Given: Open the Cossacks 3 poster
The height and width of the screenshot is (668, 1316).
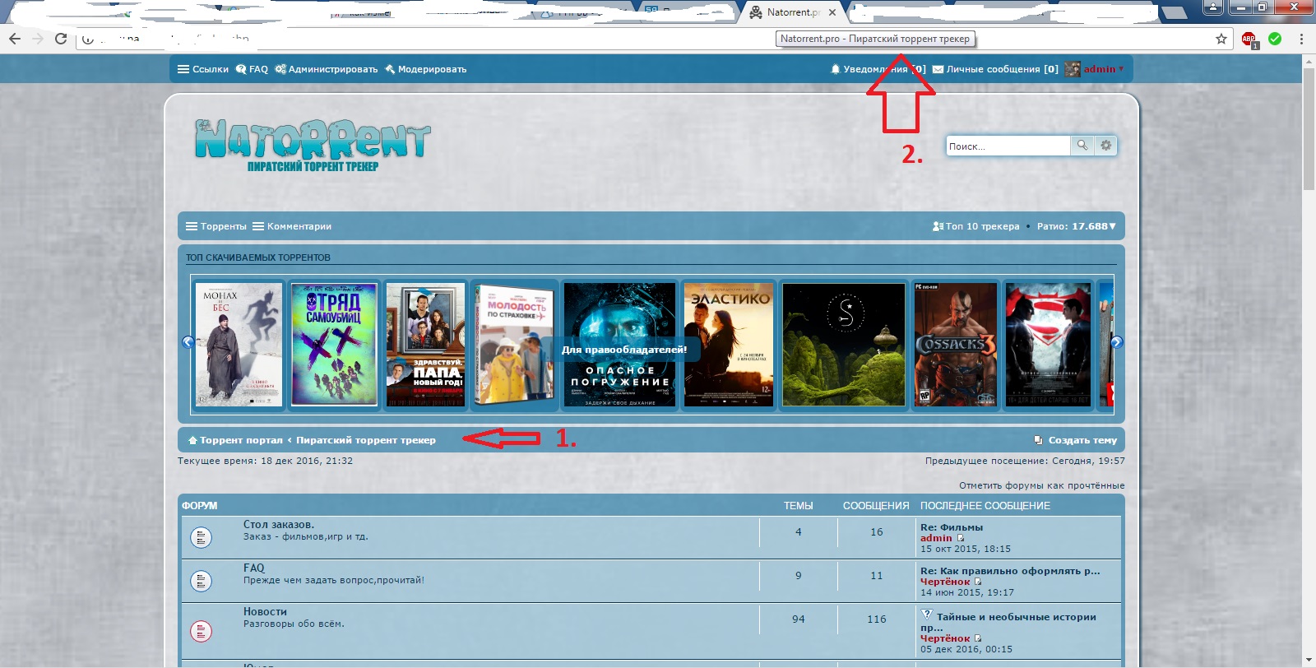Looking at the screenshot, I should tap(955, 345).
